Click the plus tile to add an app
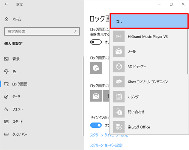This screenshot has width=189, height=150. click(106, 96)
